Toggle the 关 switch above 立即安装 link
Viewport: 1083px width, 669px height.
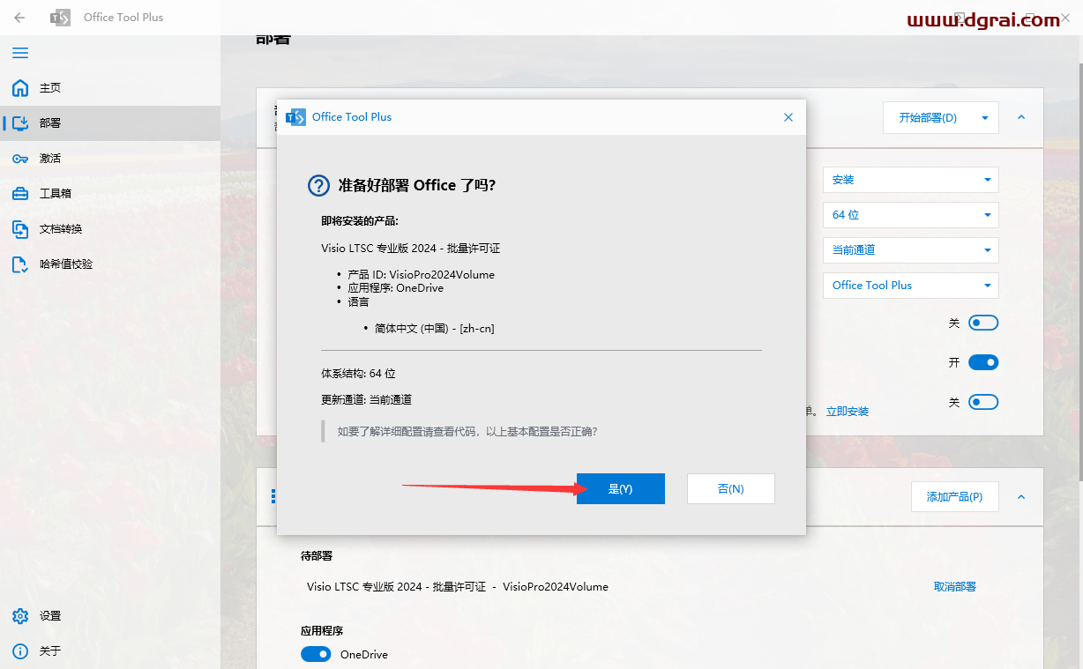point(983,402)
